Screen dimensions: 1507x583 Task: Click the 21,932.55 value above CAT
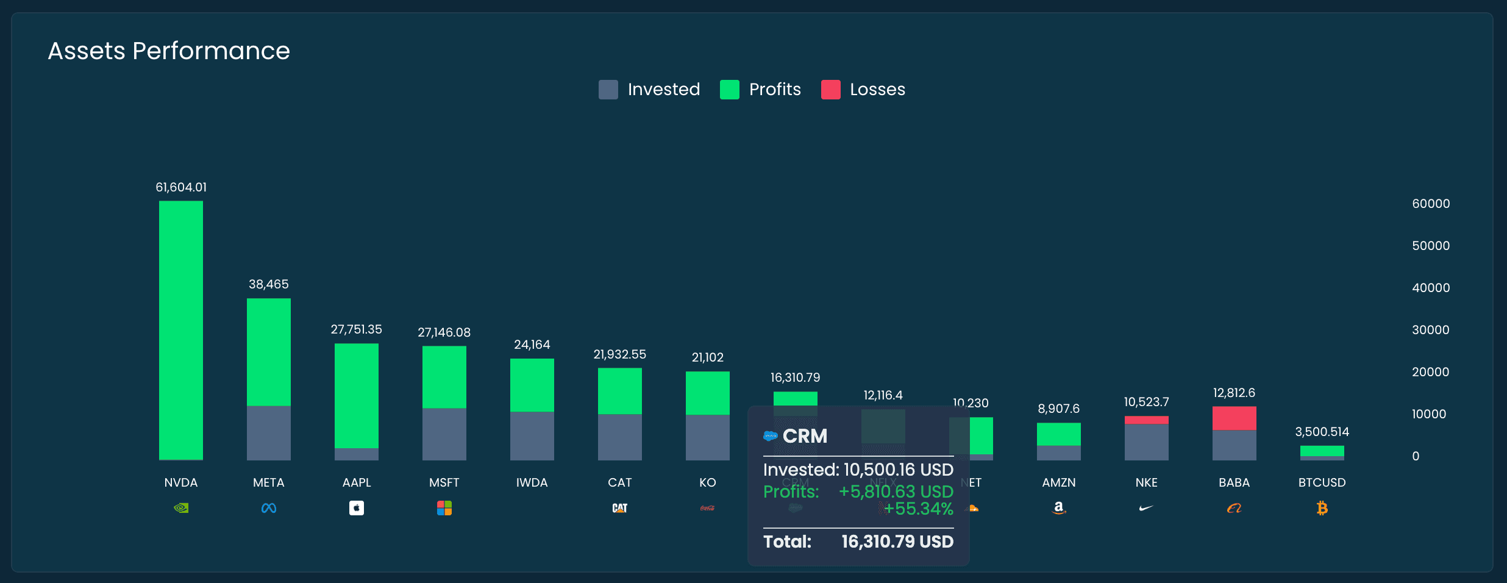(x=620, y=354)
